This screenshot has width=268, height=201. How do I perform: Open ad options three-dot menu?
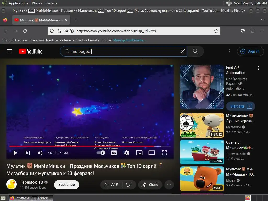pyautogui.click(x=258, y=68)
